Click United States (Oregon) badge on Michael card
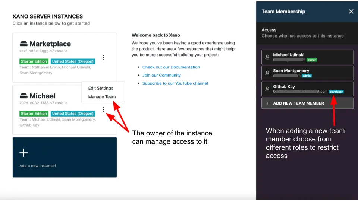The height and width of the screenshot is (201, 358). pos(73,114)
